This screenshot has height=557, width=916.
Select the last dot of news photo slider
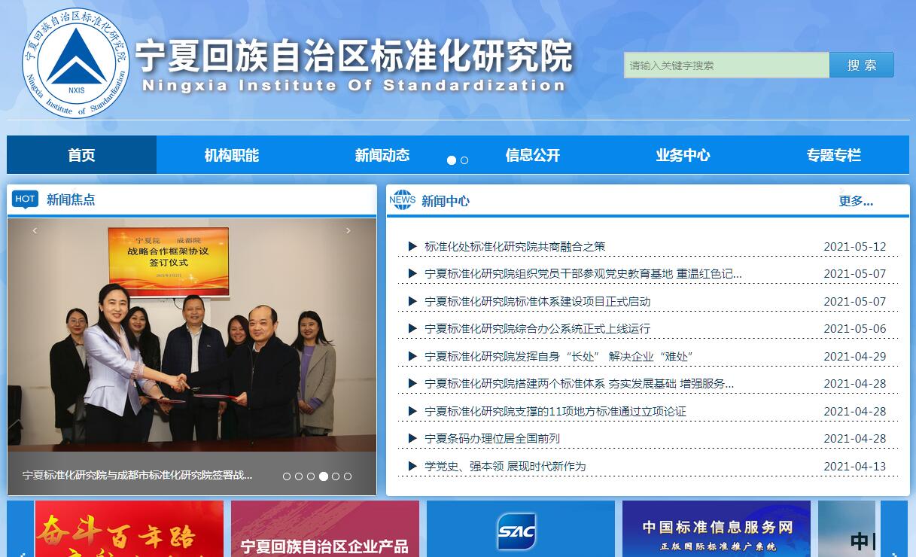pos(348,476)
